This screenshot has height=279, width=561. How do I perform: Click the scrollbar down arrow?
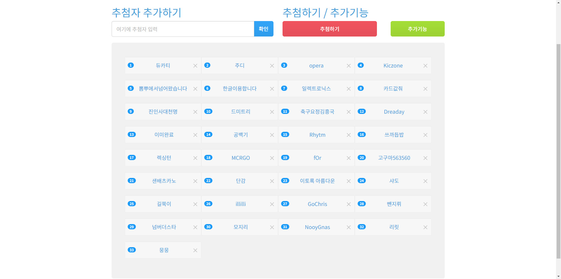tap(558, 276)
